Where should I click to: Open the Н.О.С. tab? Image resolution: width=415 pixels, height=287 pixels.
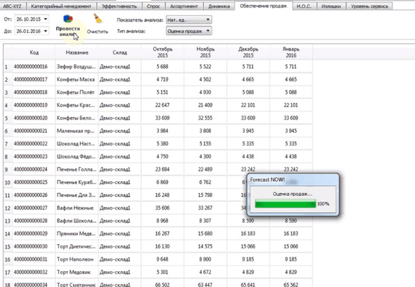pyautogui.click(x=304, y=6)
